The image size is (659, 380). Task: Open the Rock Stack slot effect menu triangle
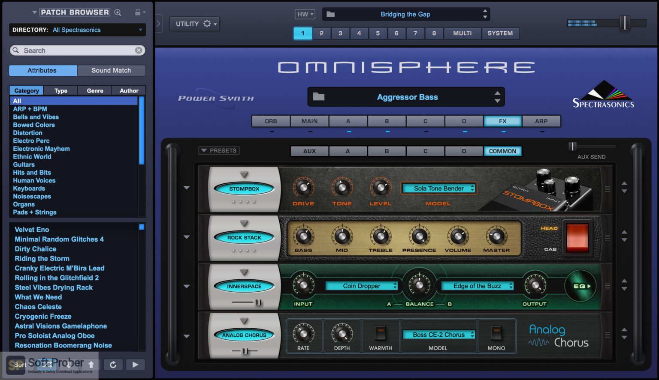click(244, 223)
